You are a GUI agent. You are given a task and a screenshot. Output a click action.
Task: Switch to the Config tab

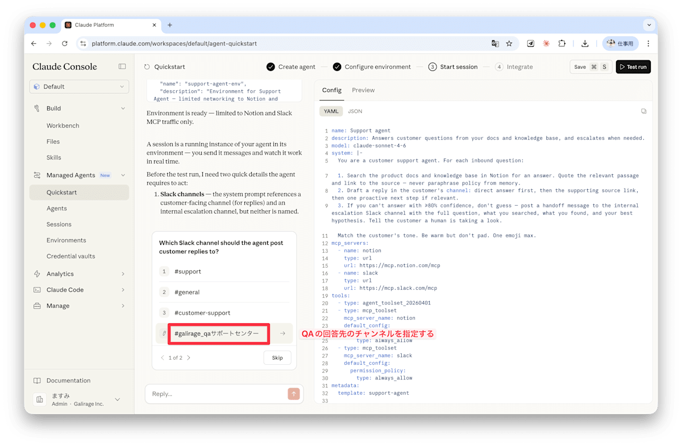[x=332, y=90]
